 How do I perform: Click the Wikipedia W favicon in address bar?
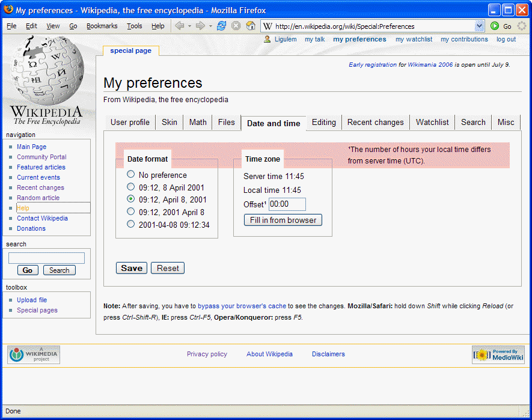268,26
